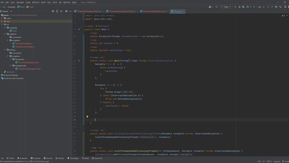Open the Help menu
This screenshot has width=289, height=163.
[74, 2]
